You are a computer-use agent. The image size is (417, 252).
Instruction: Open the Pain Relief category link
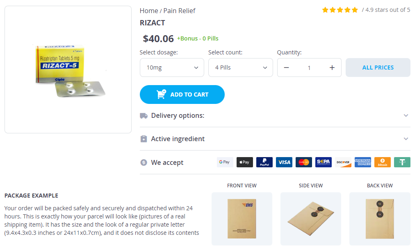179,11
